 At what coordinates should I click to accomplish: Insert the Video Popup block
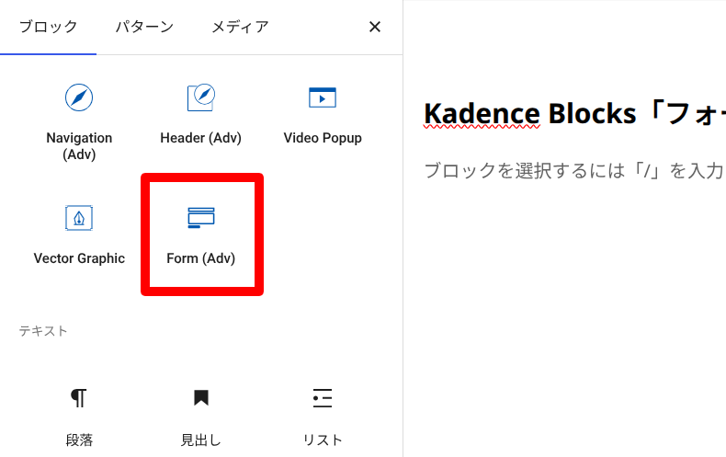pos(323,115)
